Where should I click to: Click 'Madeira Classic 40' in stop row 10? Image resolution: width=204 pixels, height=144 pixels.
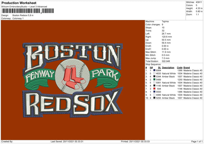click(x=193, y=98)
